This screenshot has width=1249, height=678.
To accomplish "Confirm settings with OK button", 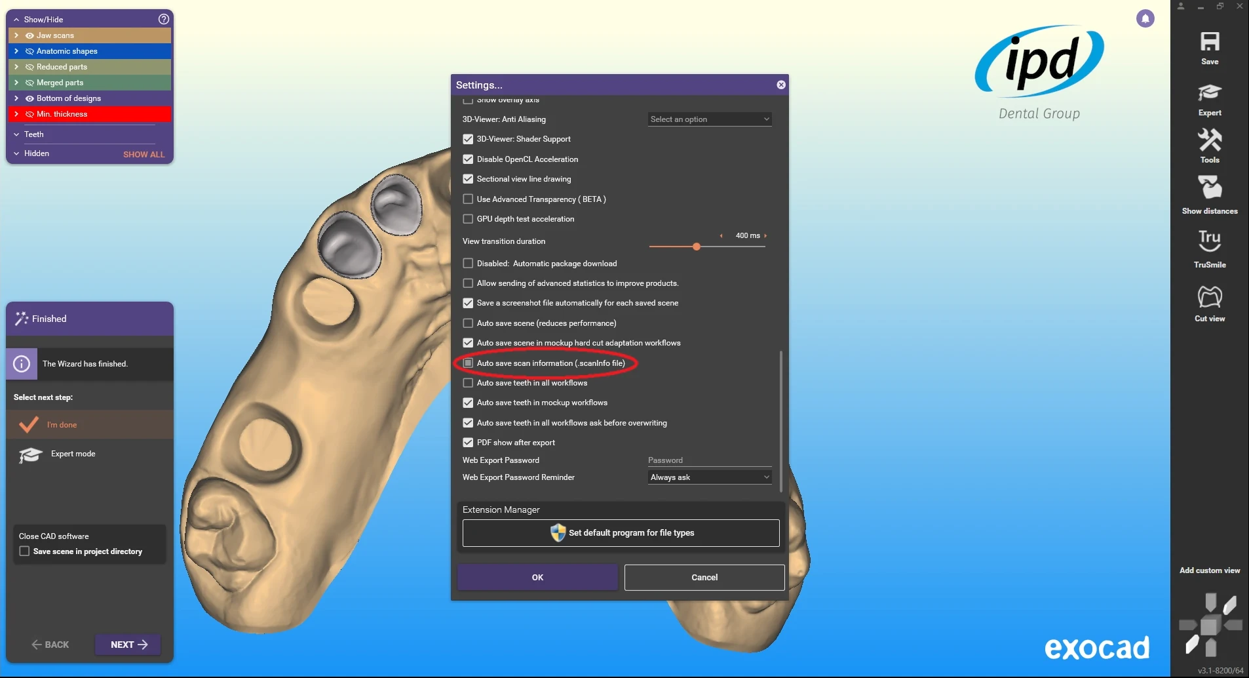I will click(537, 578).
